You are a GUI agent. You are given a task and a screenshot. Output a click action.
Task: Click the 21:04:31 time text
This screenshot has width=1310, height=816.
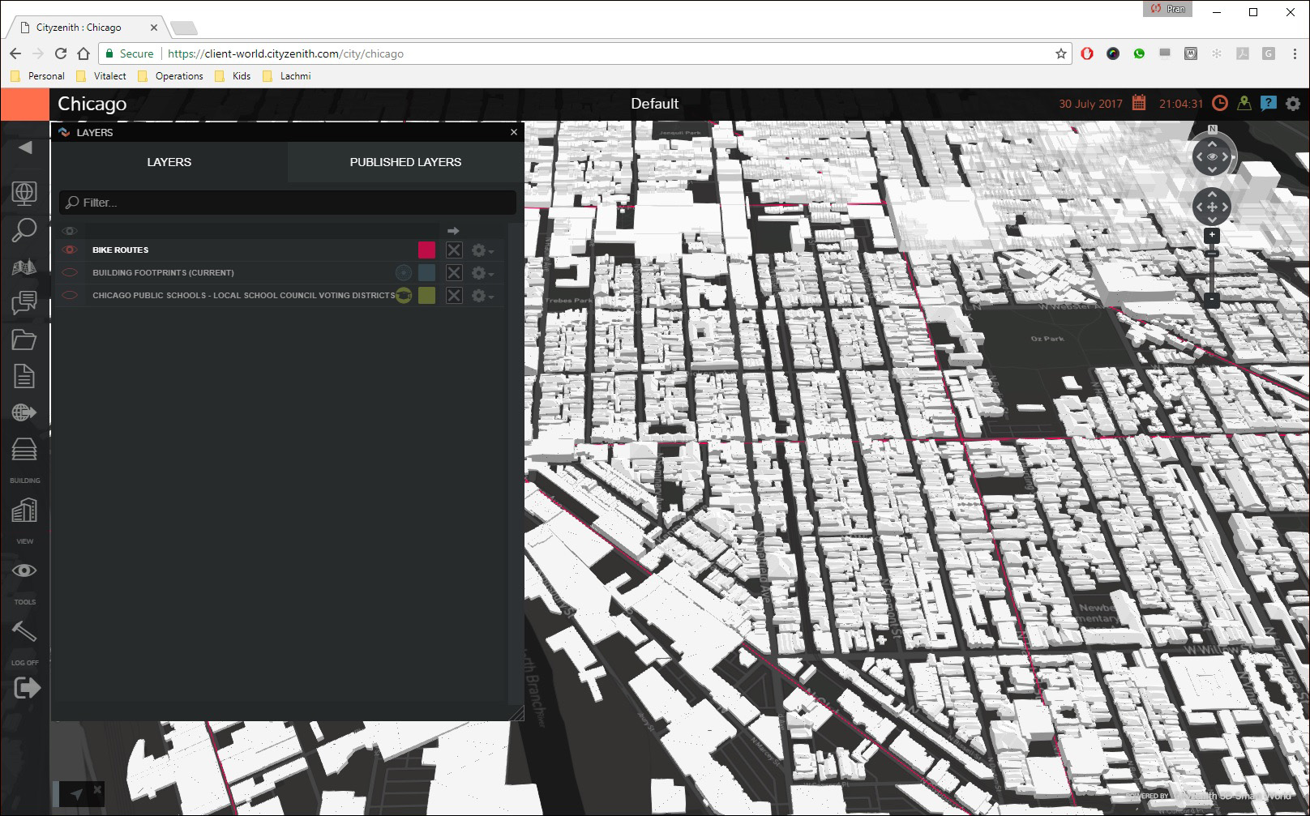(x=1181, y=104)
